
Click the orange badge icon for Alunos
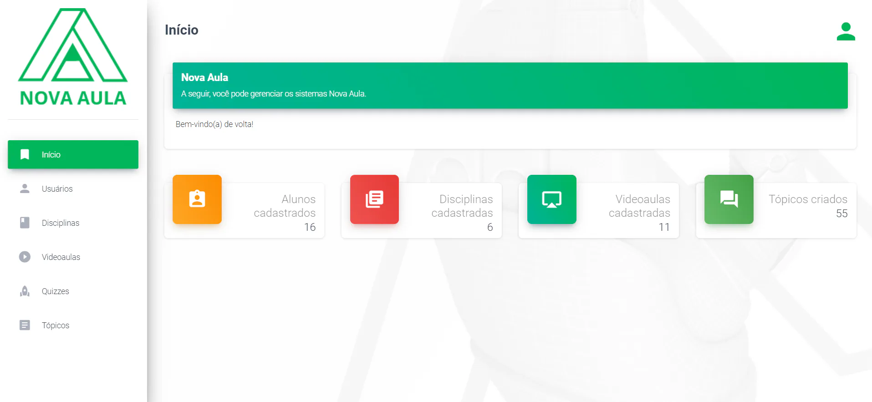coord(197,199)
